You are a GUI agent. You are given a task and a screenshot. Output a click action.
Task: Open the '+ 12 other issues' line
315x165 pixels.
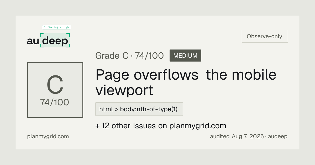pyautogui.click(x=161, y=126)
